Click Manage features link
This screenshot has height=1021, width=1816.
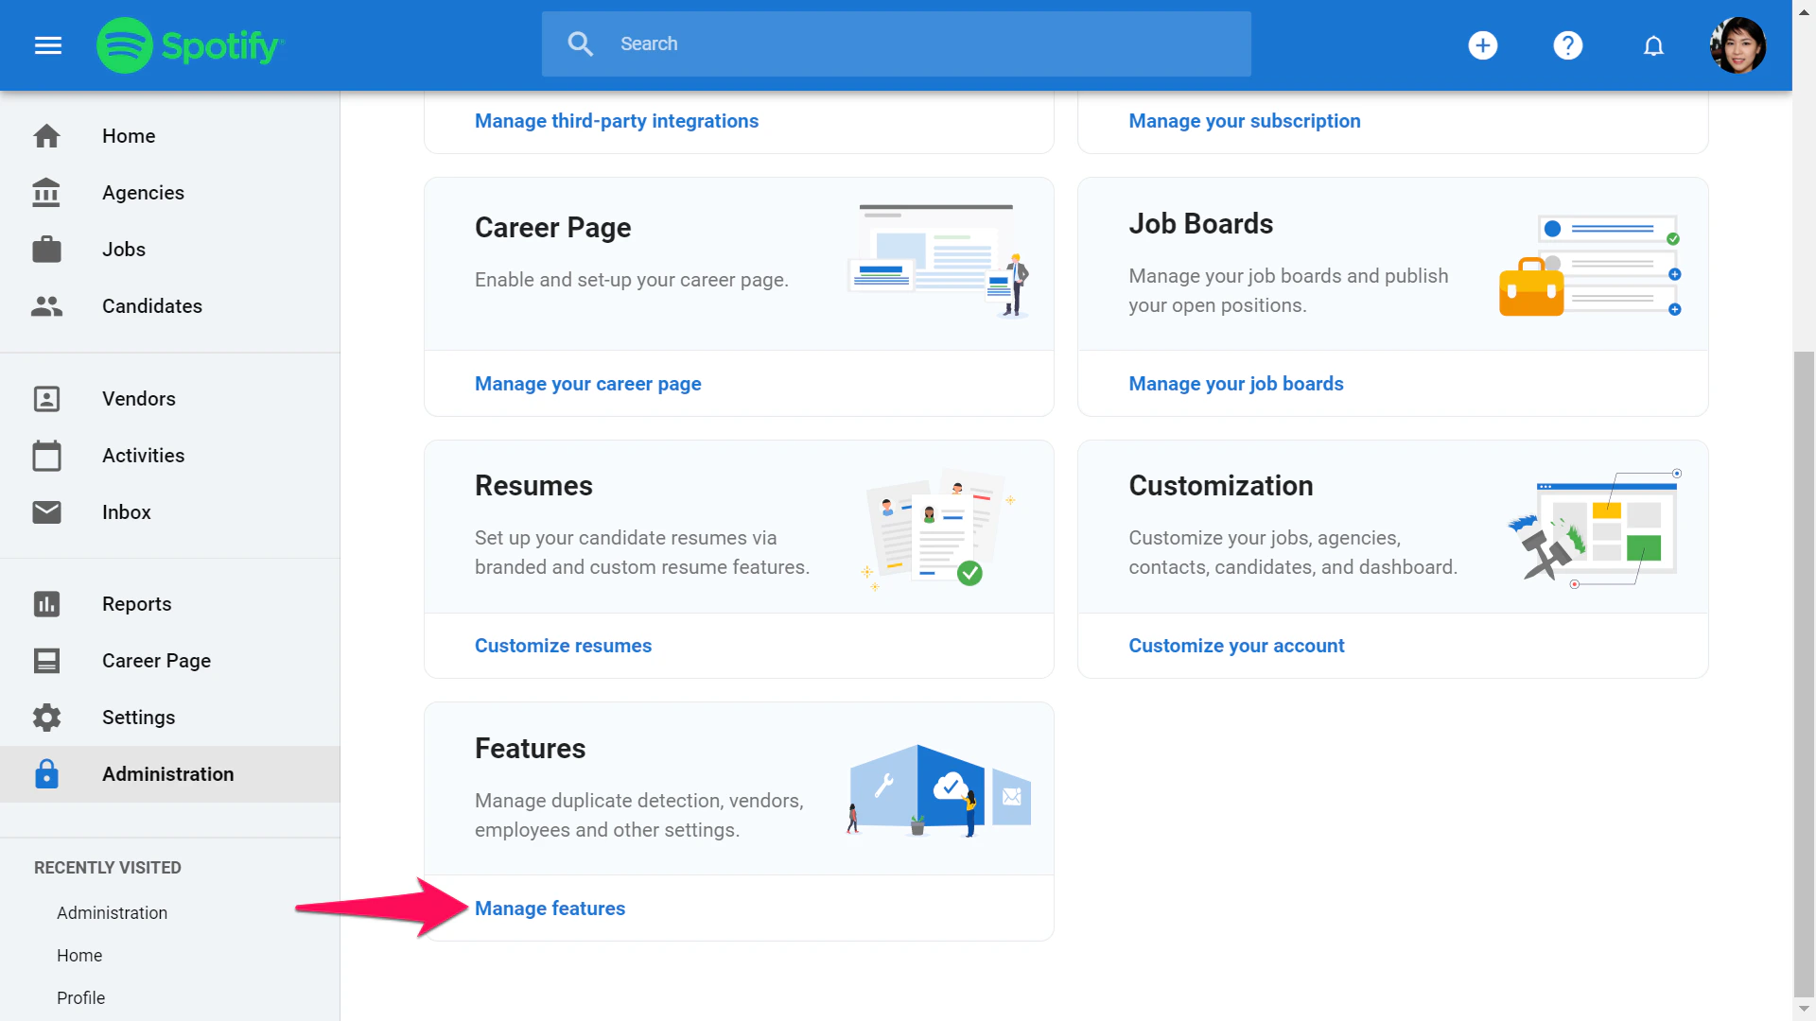pyautogui.click(x=550, y=909)
